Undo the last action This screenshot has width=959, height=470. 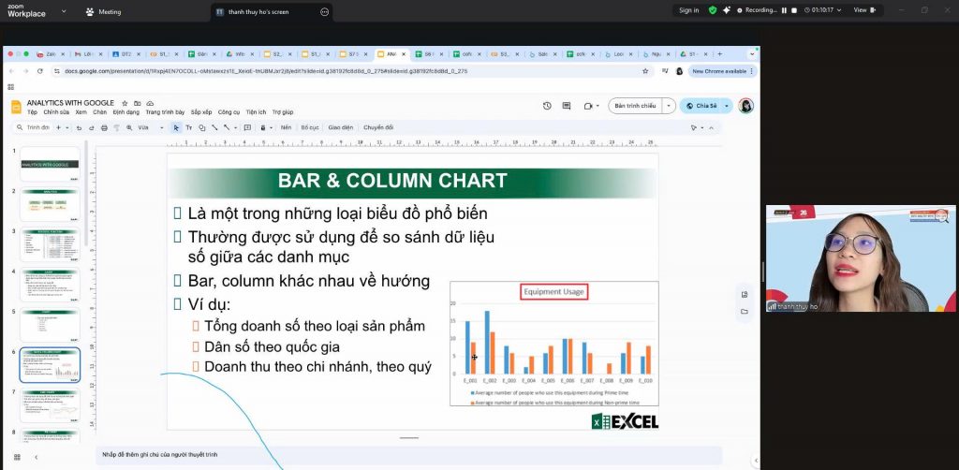pyautogui.click(x=79, y=127)
